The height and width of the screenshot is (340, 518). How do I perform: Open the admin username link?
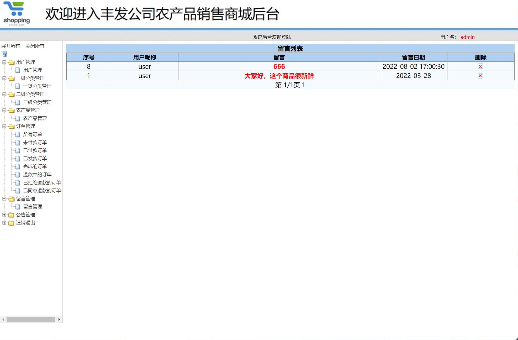click(x=467, y=37)
